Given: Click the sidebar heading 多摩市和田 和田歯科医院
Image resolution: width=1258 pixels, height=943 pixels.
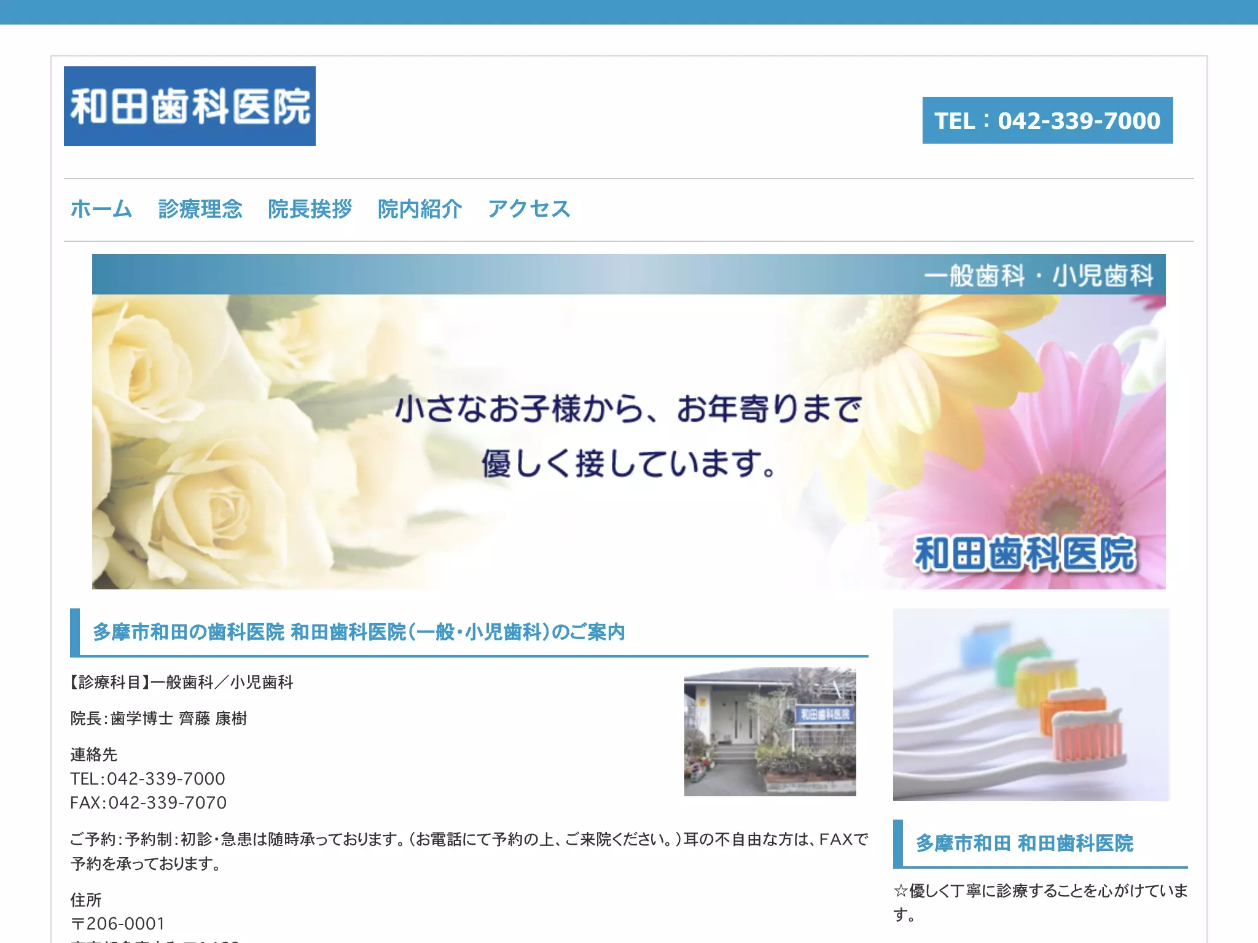Looking at the screenshot, I should tap(1025, 844).
